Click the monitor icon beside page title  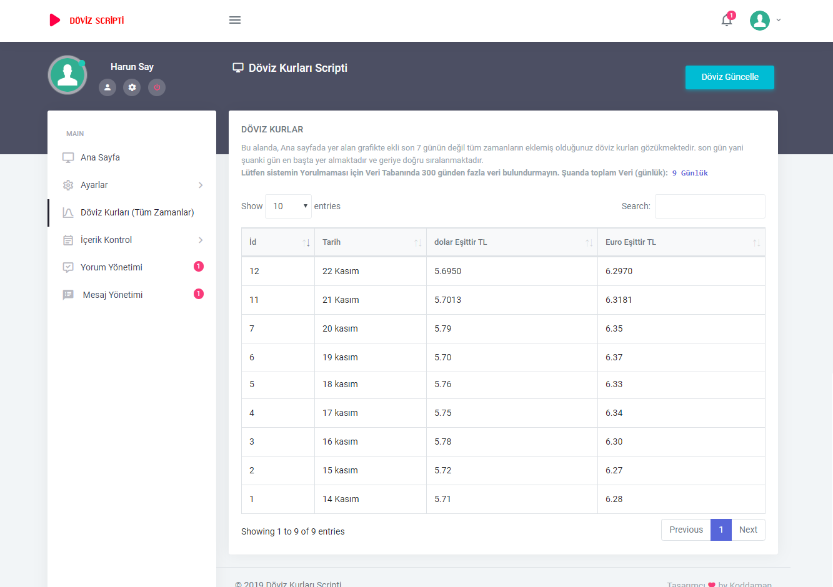(x=238, y=68)
